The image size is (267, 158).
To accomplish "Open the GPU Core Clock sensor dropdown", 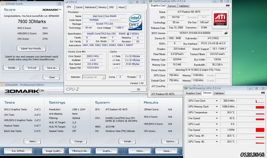I will (217, 101).
